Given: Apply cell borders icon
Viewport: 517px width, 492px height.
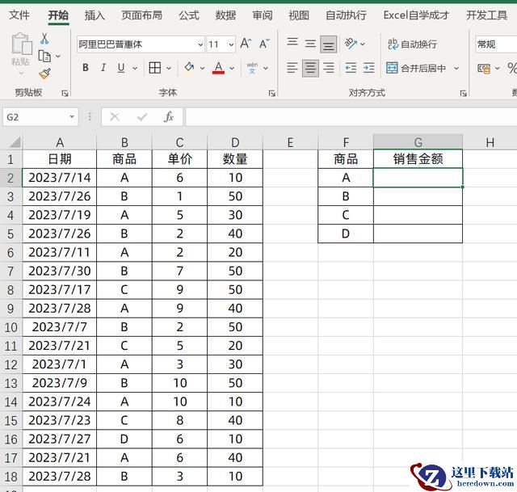Looking at the screenshot, I should (155, 68).
